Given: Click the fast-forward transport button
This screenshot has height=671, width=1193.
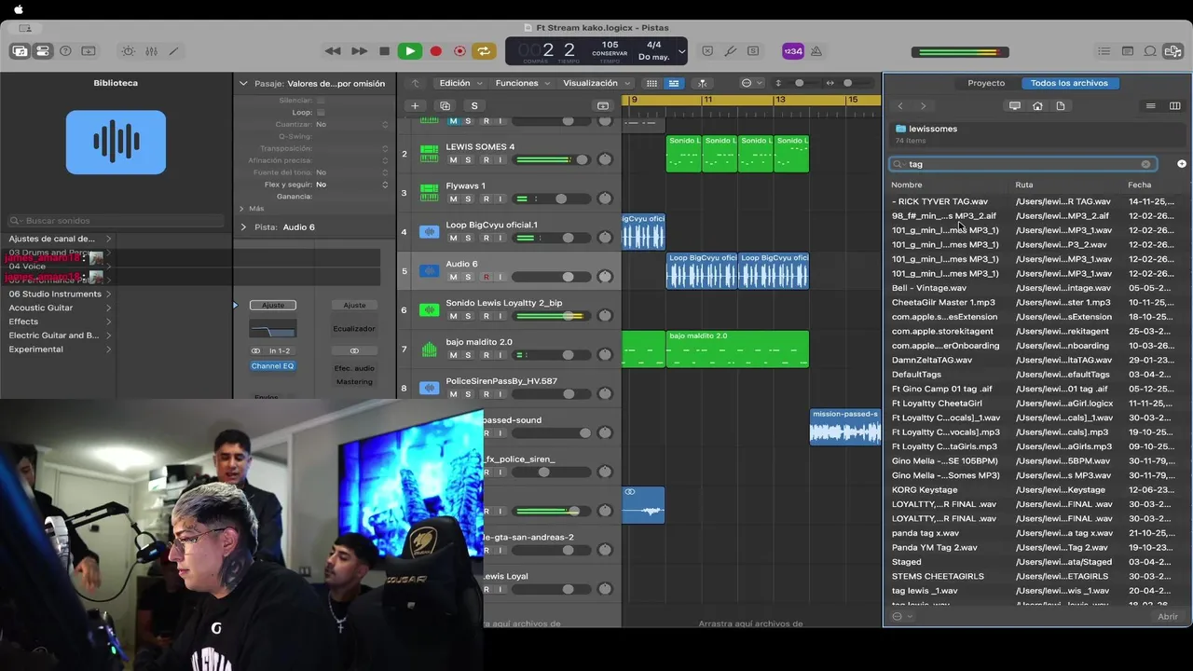Looking at the screenshot, I should (359, 51).
